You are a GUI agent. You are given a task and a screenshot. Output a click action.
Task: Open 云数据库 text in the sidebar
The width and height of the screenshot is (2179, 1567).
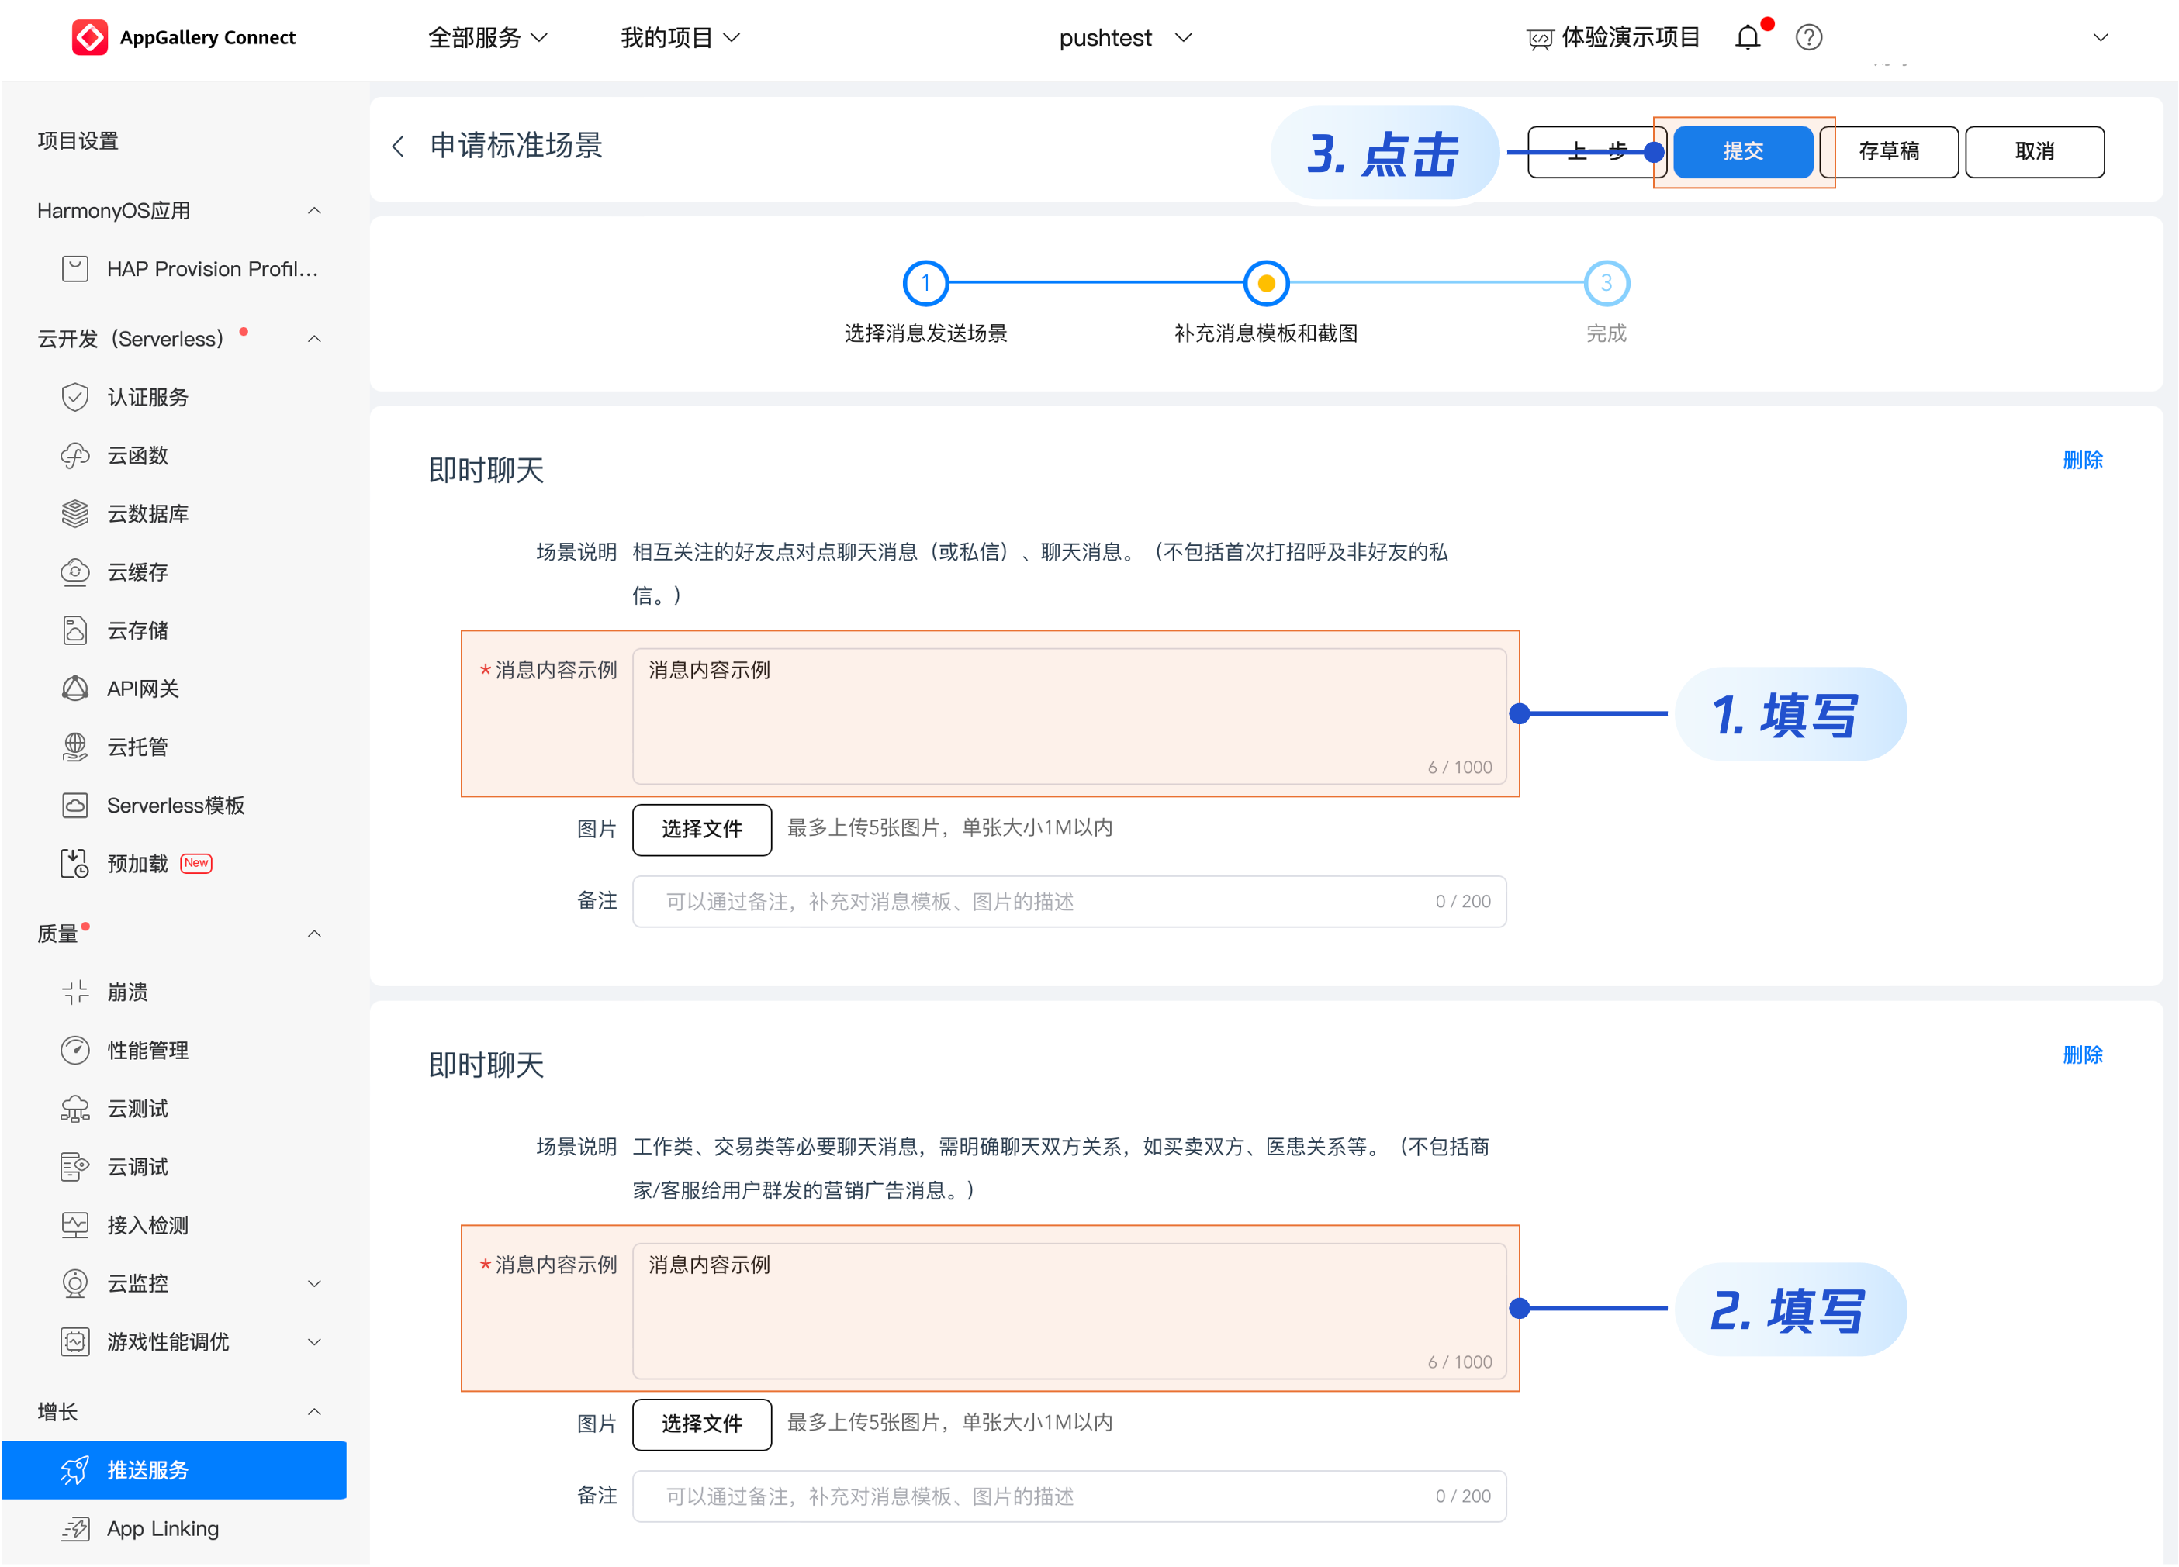click(x=147, y=514)
